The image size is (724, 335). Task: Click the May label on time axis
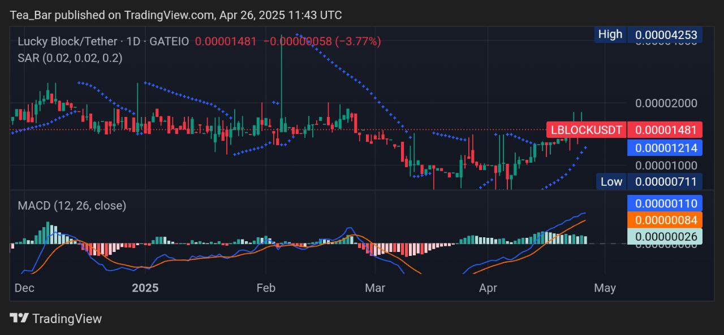(x=605, y=288)
